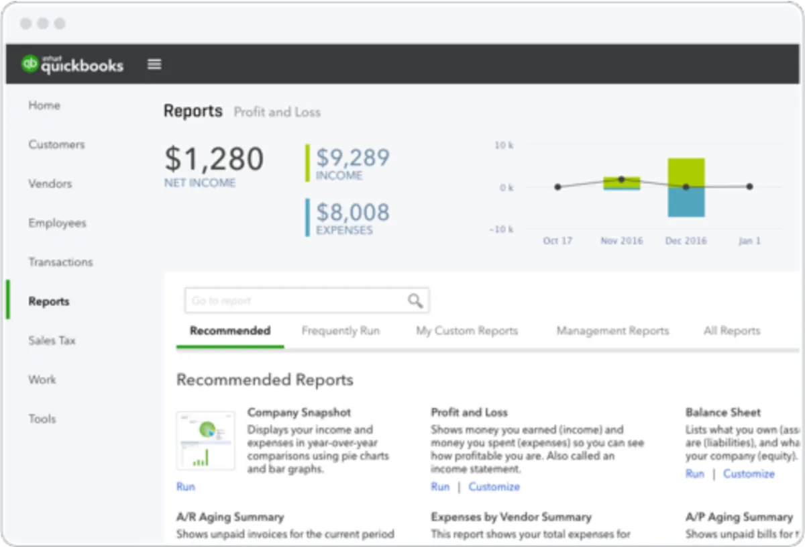The width and height of the screenshot is (805, 547).
Task: Click the Nov 2016 net income data point
Action: pos(621,180)
